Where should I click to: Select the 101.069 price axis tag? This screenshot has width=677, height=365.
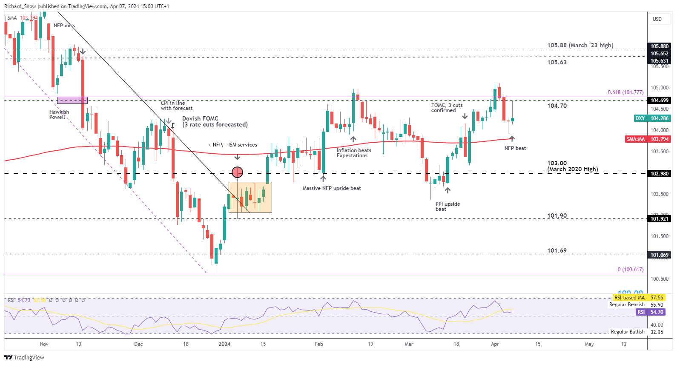[x=660, y=255]
